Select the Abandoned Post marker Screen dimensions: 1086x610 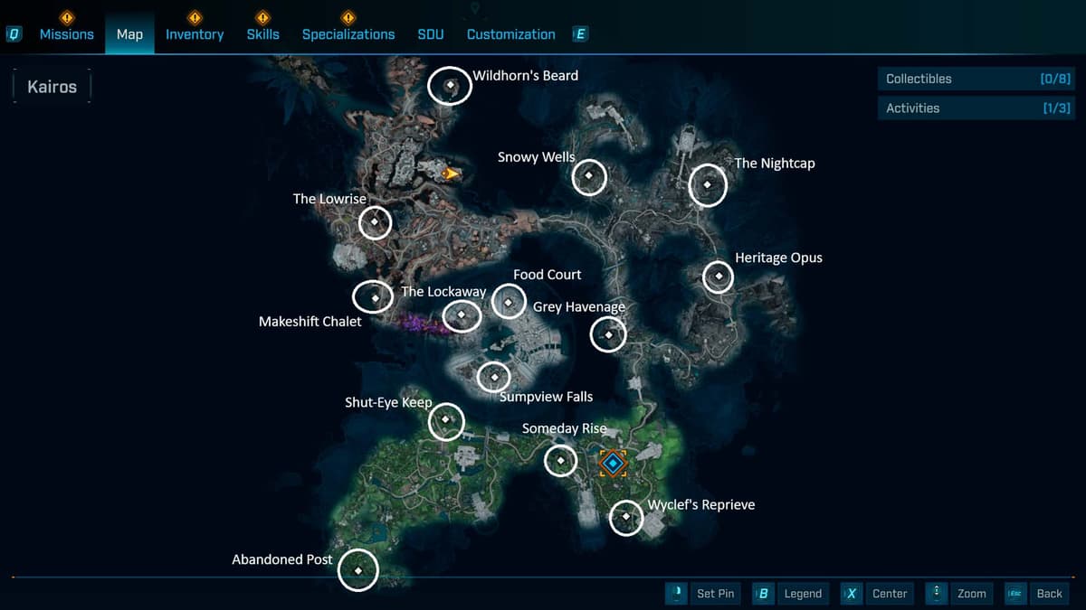358,570
